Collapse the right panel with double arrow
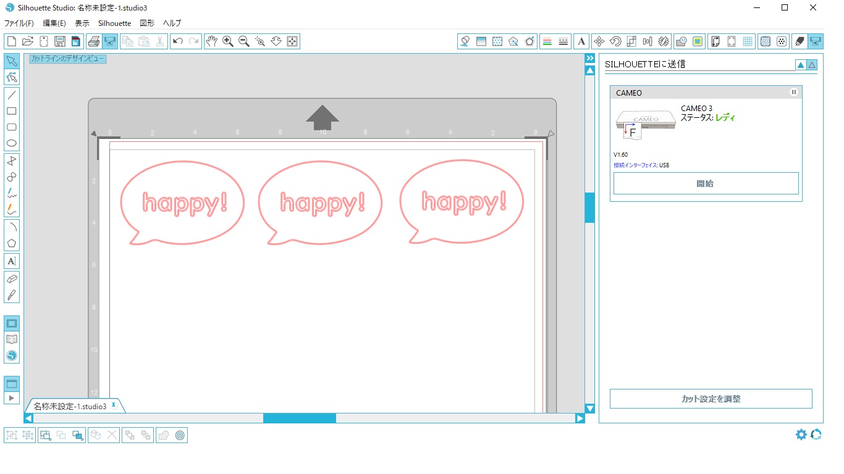The width and height of the screenshot is (844, 474). (590, 58)
